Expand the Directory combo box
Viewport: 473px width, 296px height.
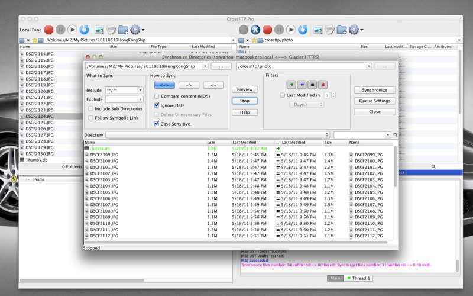coord(327,135)
